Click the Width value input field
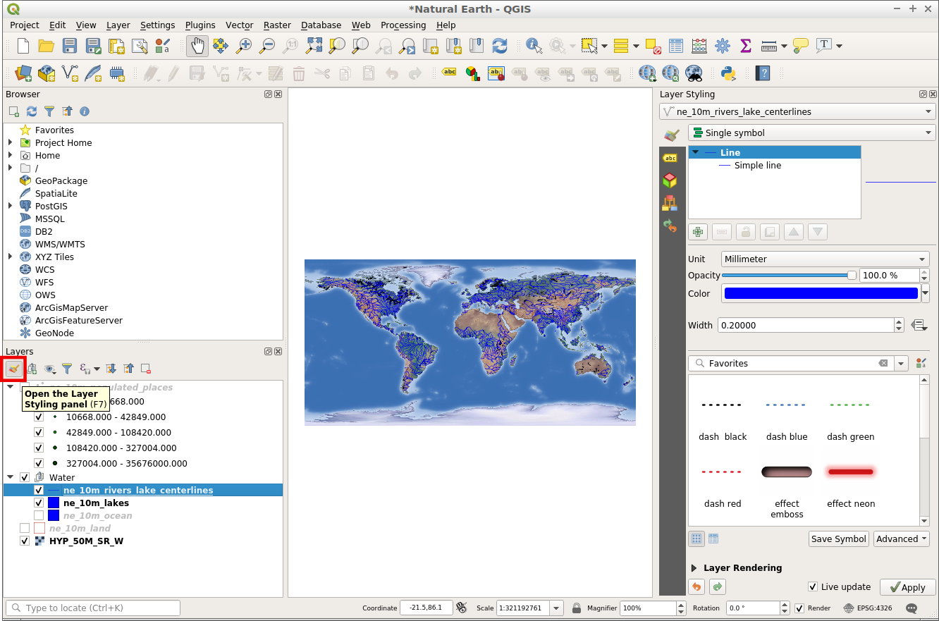The height and width of the screenshot is (621, 939). (x=806, y=325)
